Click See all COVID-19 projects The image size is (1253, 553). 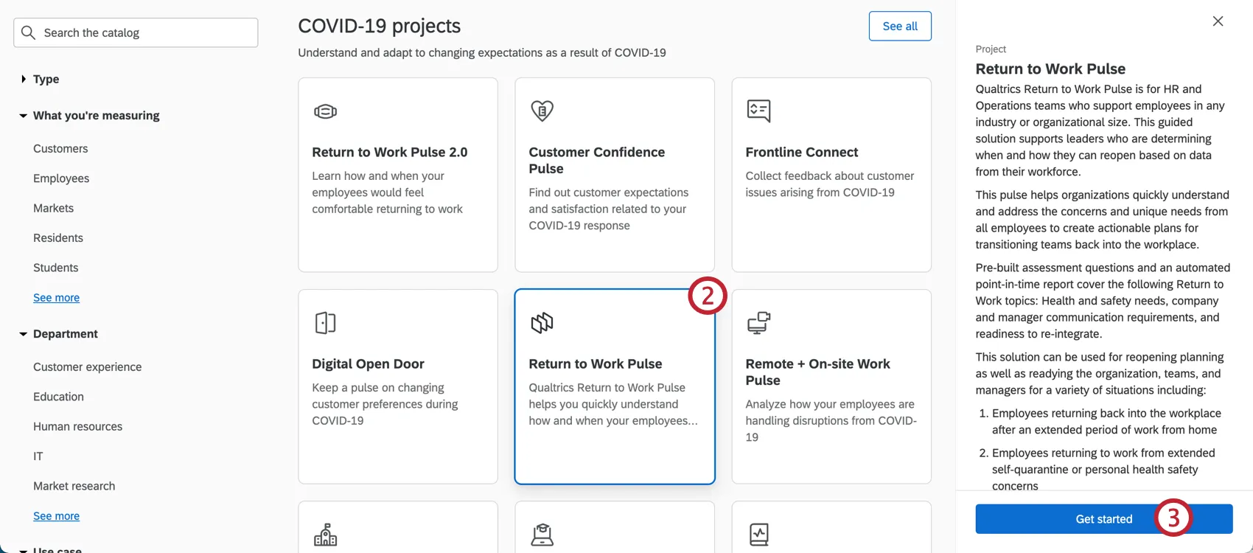900,26
